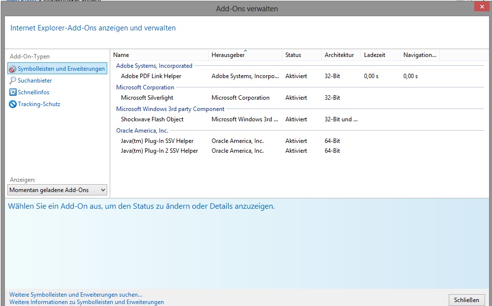Click '32-Bit und ...' architecture cell
Viewport: 492px width, 306px height.
pos(341,119)
